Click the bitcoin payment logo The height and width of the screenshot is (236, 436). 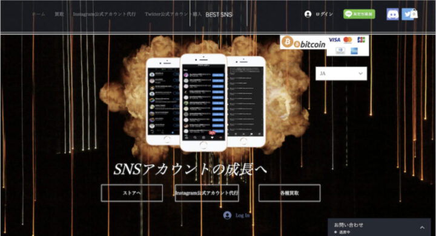coord(303,42)
